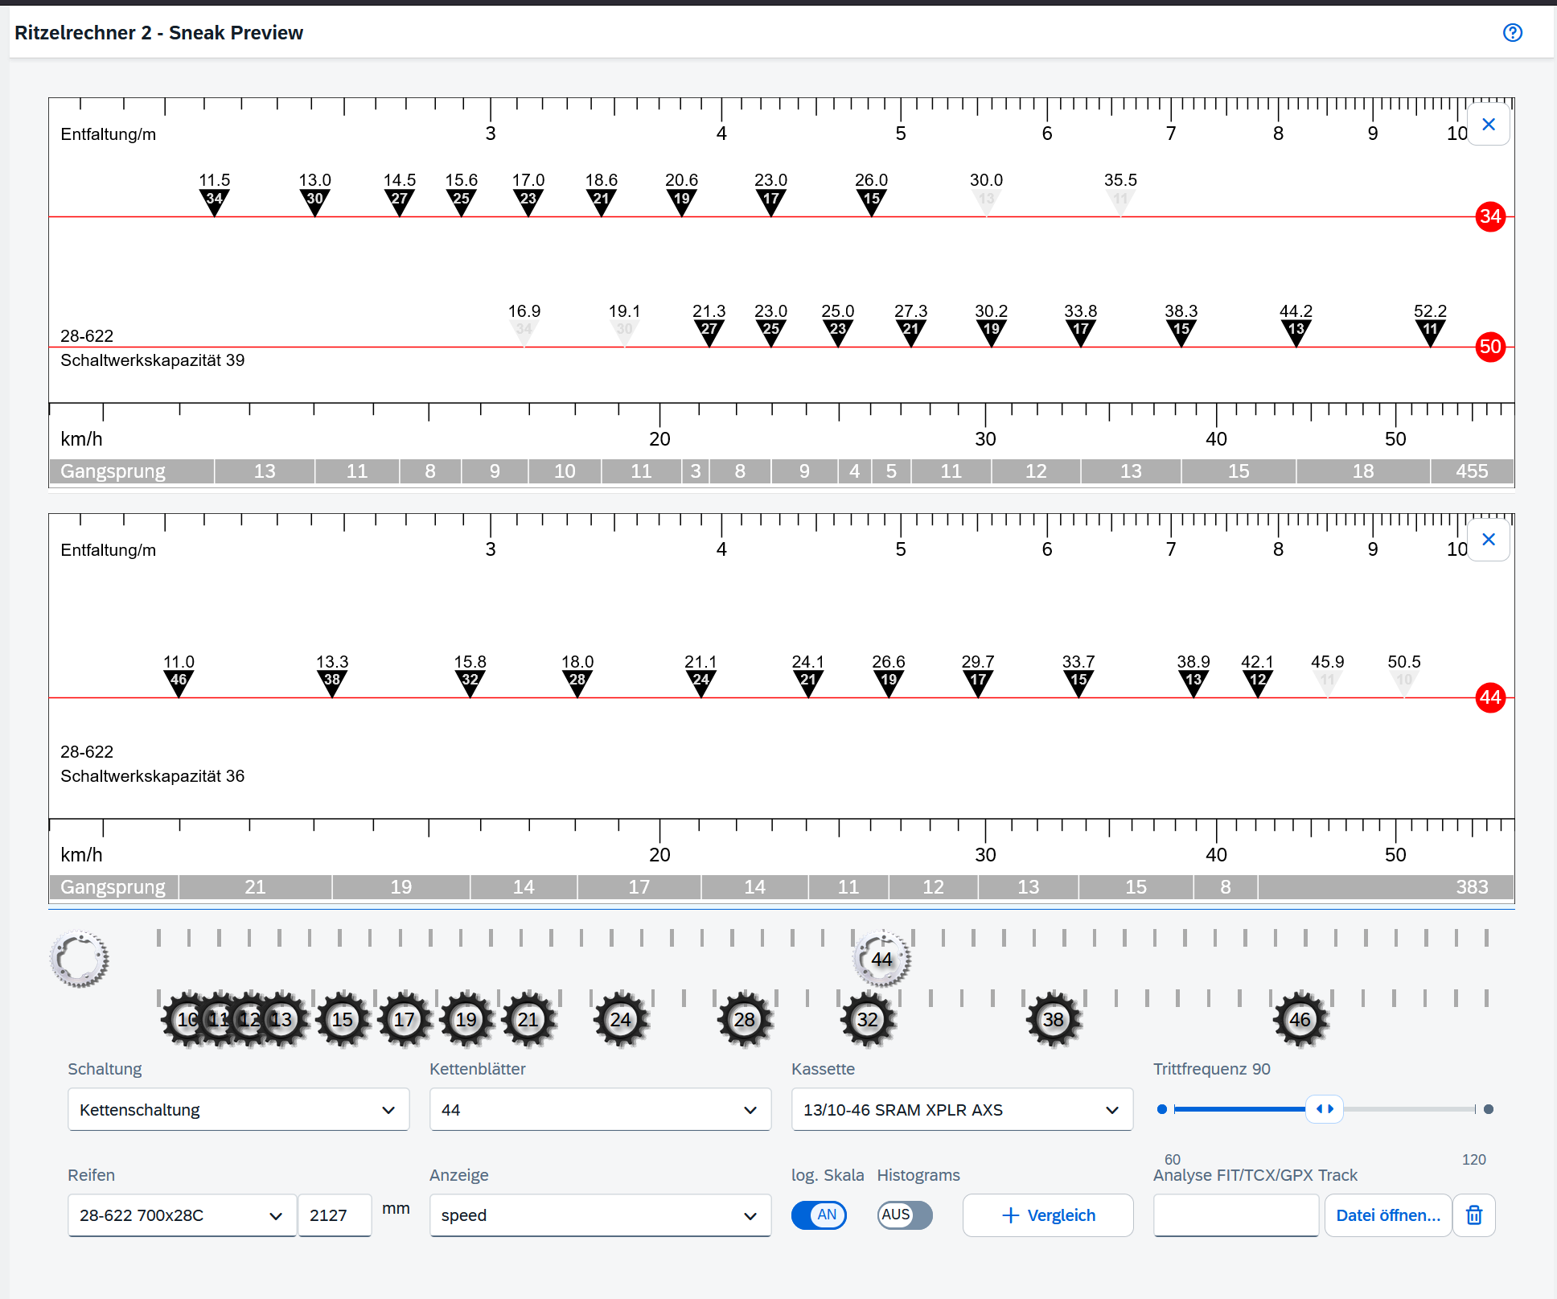Click the Trittfrequenz slider handle
The height and width of the screenshot is (1299, 1557).
pos(1324,1108)
